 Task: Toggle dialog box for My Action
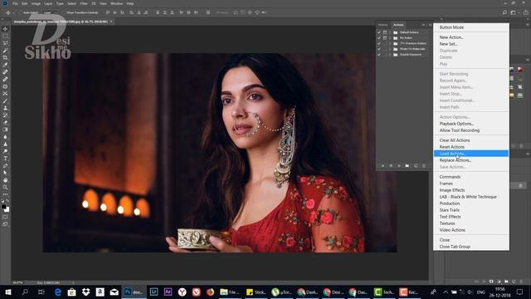pyautogui.click(x=385, y=38)
